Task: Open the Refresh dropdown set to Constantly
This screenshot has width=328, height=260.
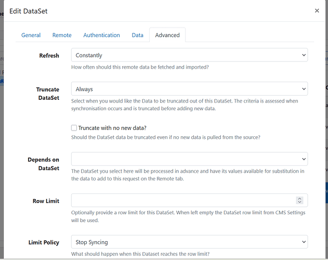Action: [189, 55]
